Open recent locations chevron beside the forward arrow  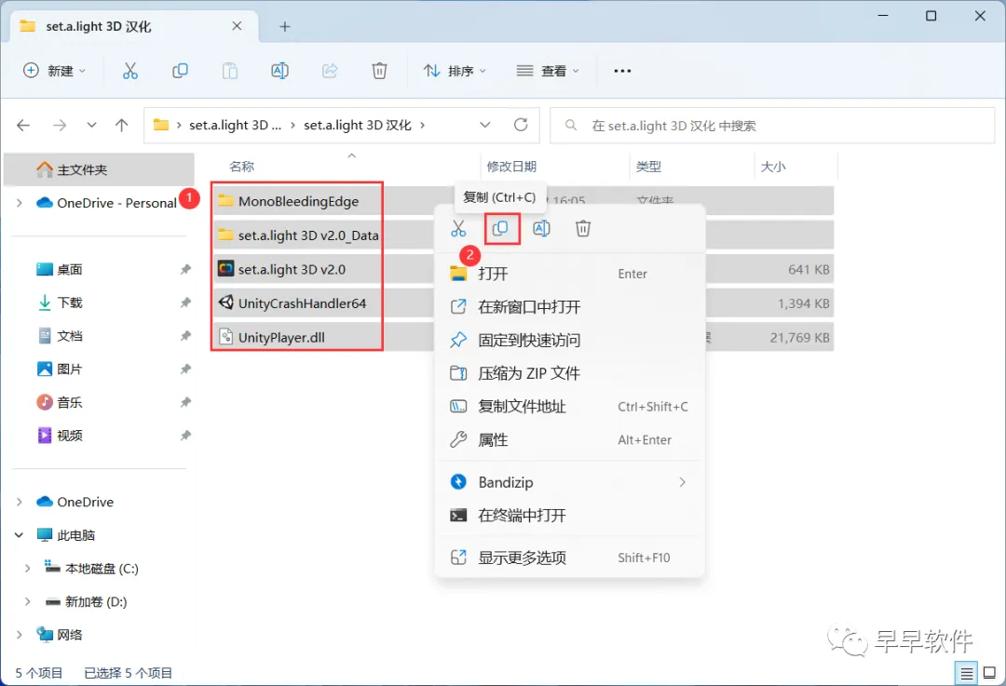pos(91,125)
